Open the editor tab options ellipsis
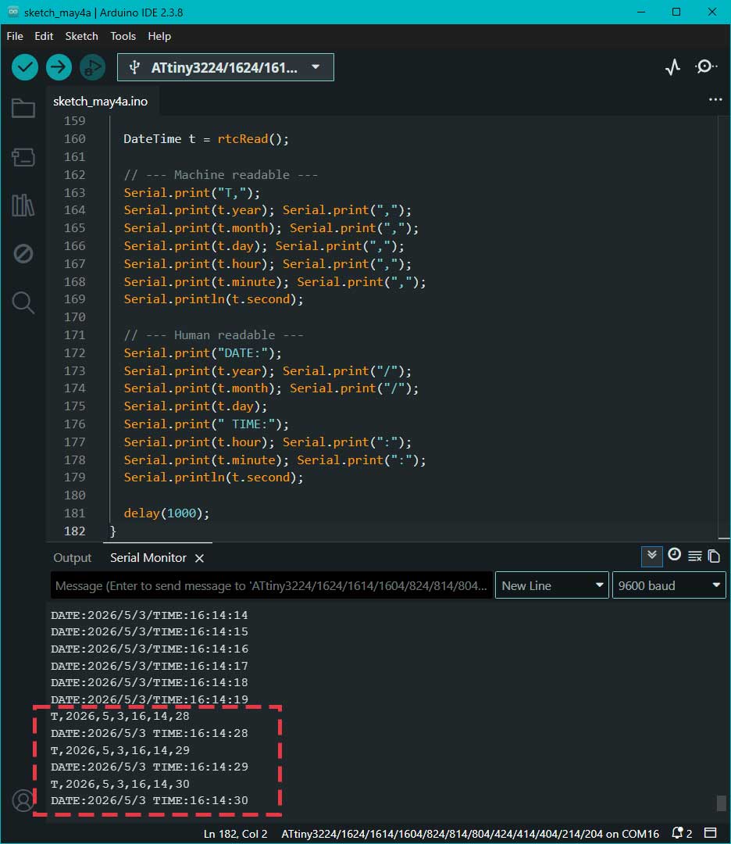The height and width of the screenshot is (844, 731). pos(715,99)
